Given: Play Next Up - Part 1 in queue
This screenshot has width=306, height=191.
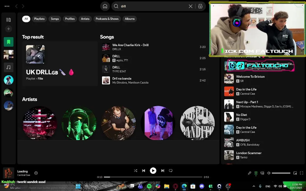Looking at the screenshot, I should (263, 104).
